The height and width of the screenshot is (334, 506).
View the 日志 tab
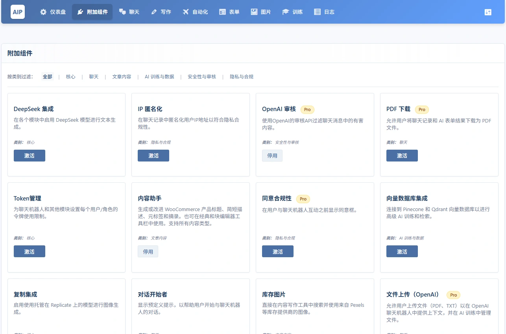(324, 12)
